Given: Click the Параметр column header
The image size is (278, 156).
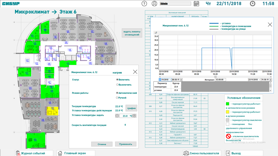Looking at the screenshot, I should (x=162, y=83).
